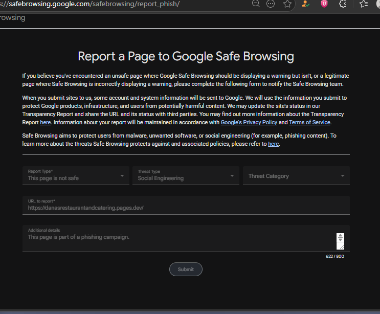Viewport: 380px width, 314px height.
Task: Open Google's Privacy Policy link
Action: (249, 122)
